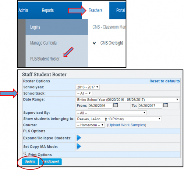Open the Schooltrack All dropdown

pos(84,93)
